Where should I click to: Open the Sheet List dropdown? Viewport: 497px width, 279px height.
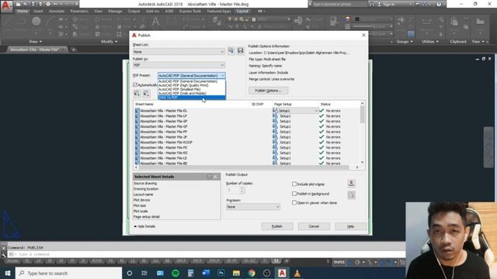click(x=179, y=52)
